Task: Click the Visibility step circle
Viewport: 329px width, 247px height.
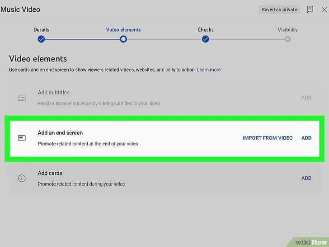Action: tap(287, 39)
